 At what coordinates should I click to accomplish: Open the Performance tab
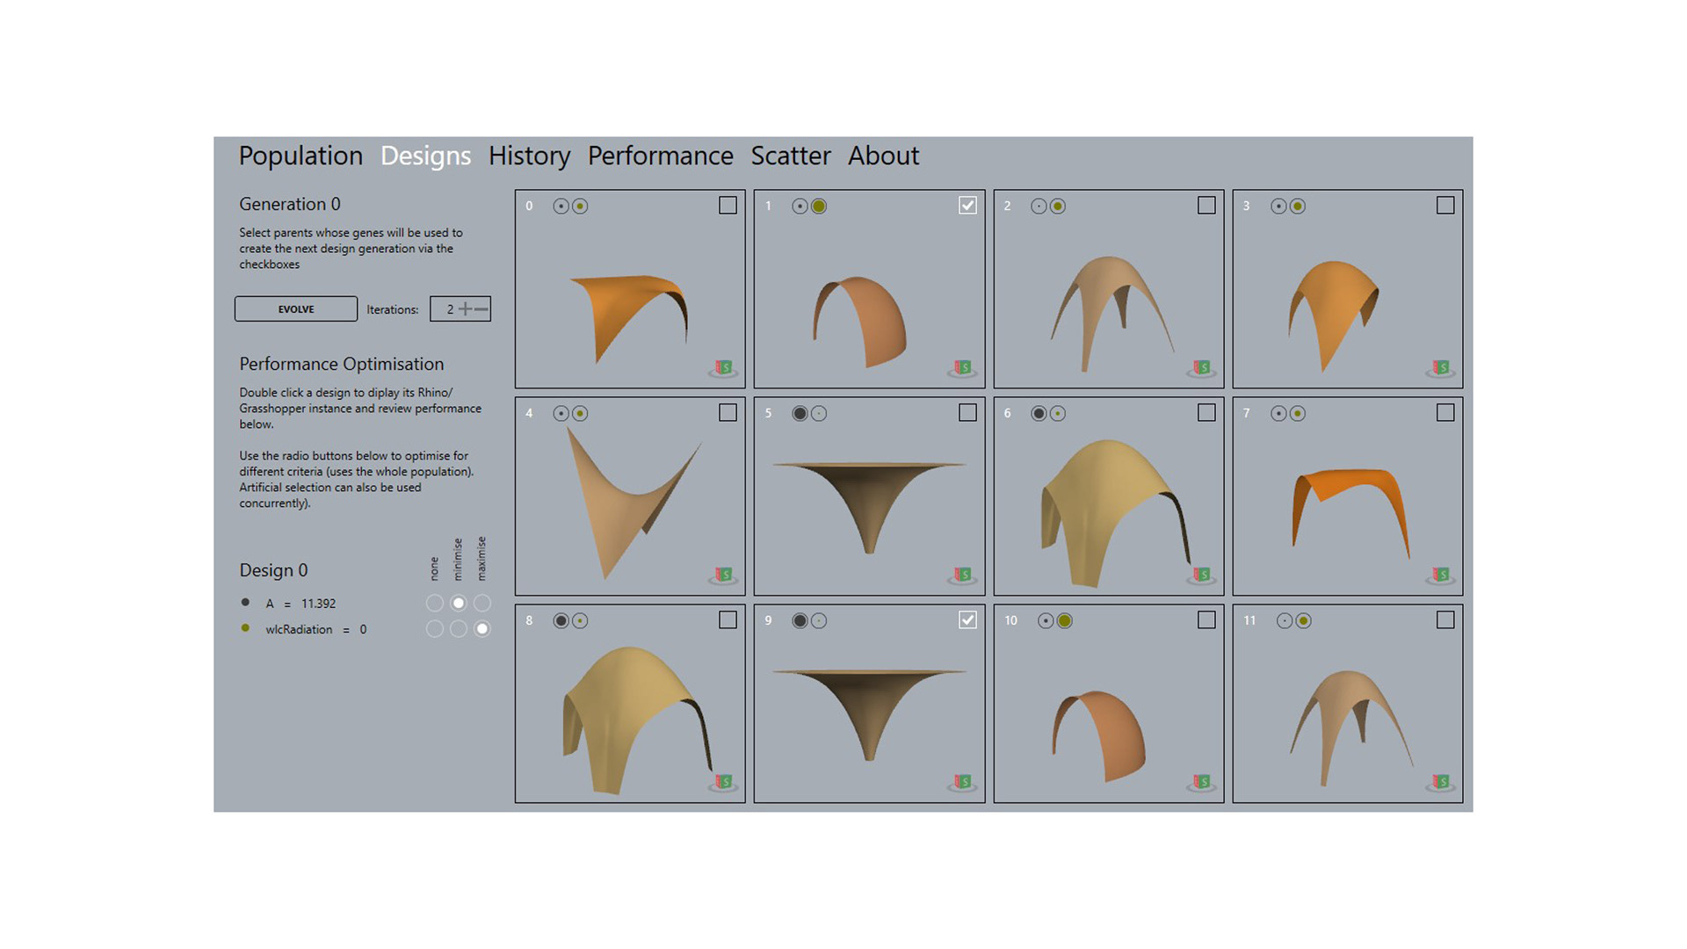[660, 156]
